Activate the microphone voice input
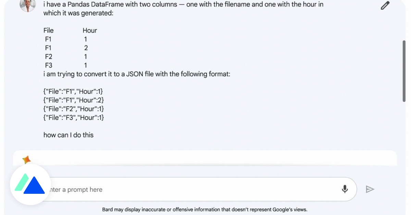 345,189
